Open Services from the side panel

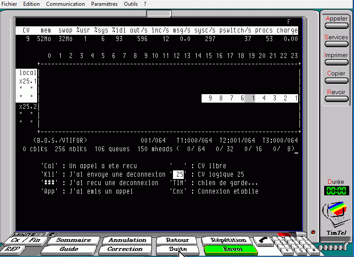(336, 44)
